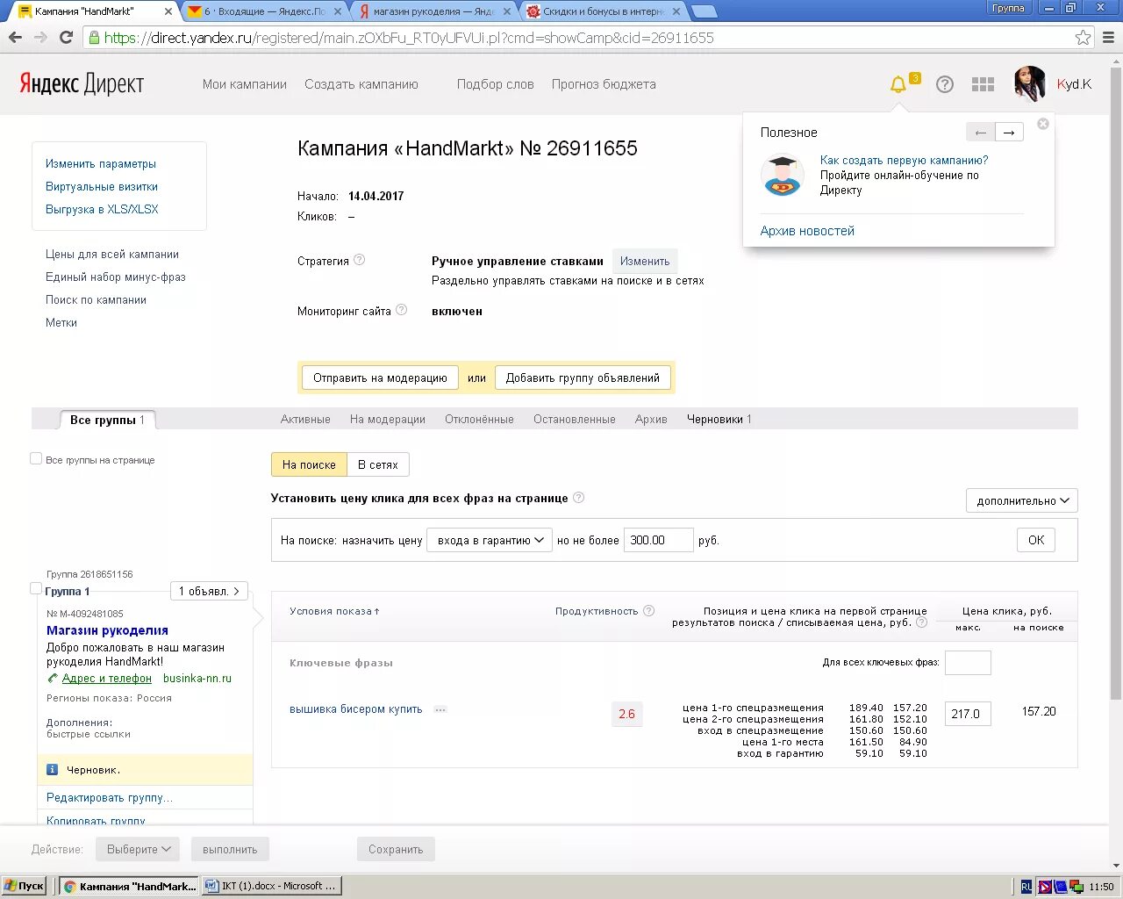Click browser forward arrow

pyautogui.click(x=40, y=37)
